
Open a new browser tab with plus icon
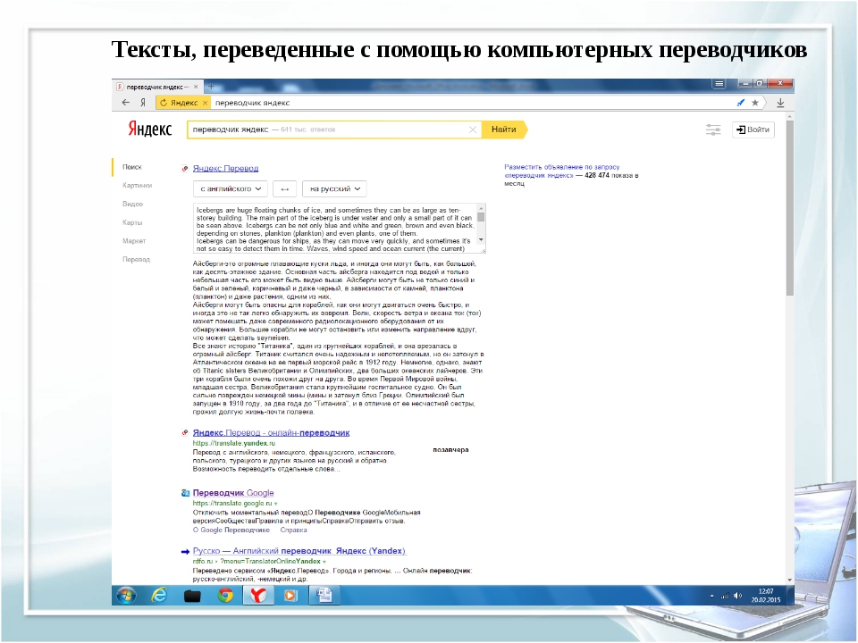[211, 87]
